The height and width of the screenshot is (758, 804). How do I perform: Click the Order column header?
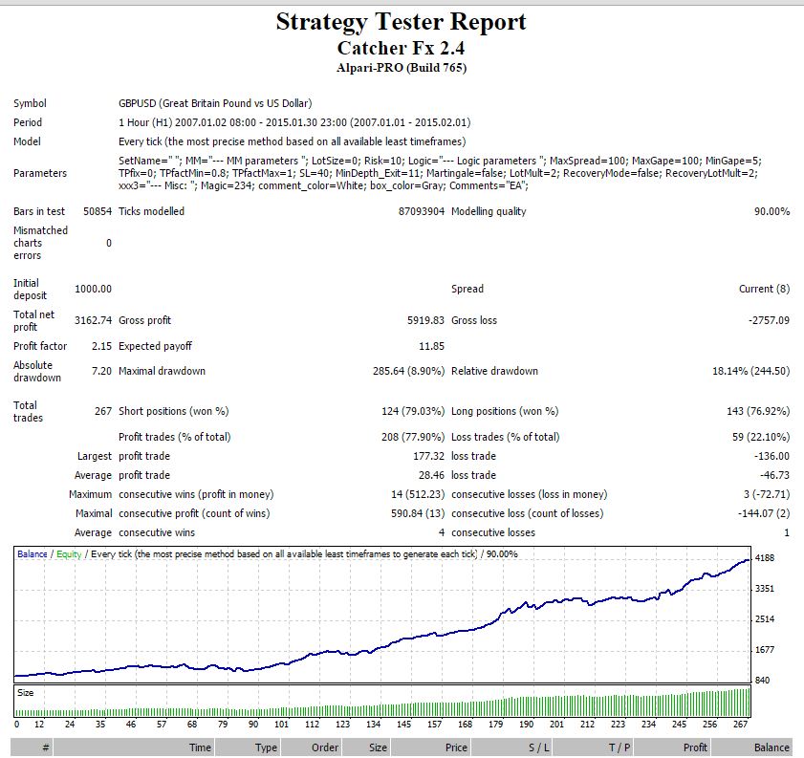311,747
